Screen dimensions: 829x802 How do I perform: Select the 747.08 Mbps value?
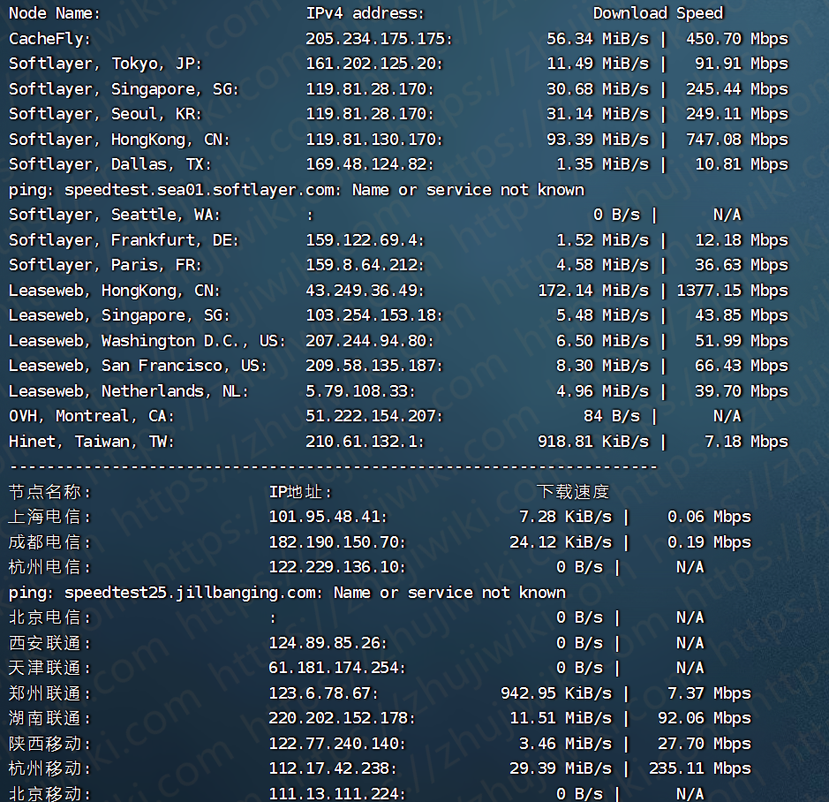[x=737, y=140]
